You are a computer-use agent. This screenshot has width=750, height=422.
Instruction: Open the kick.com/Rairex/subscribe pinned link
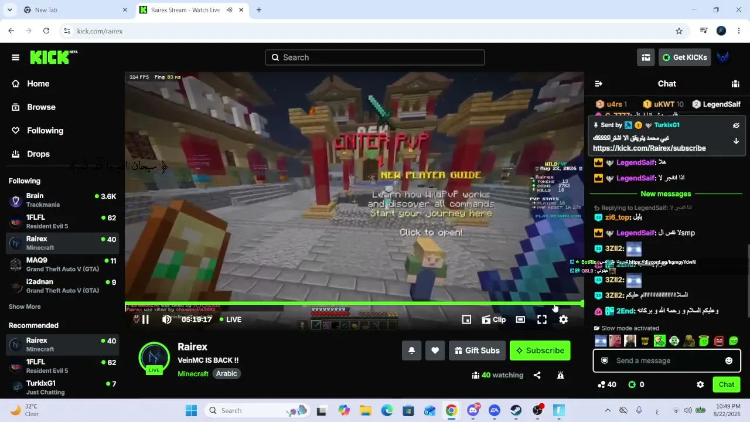point(649,148)
